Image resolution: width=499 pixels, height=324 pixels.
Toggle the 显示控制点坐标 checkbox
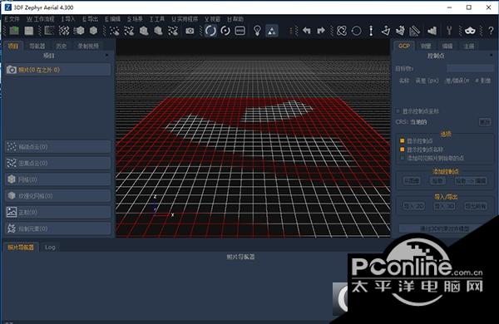[398, 111]
